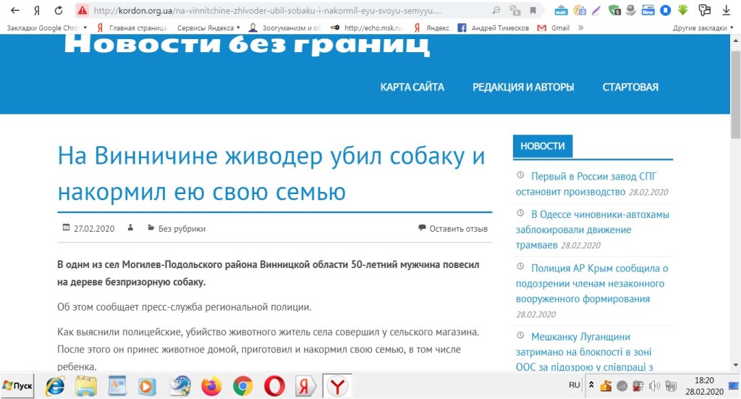Click the speaker volume icon in system tray
Screen dimensions: 741x399
click(653, 385)
